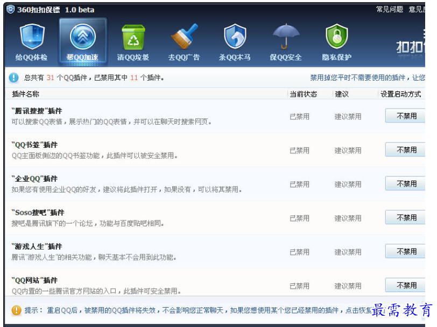Click 不禁用 for 游戏人生 plugin

click(405, 251)
